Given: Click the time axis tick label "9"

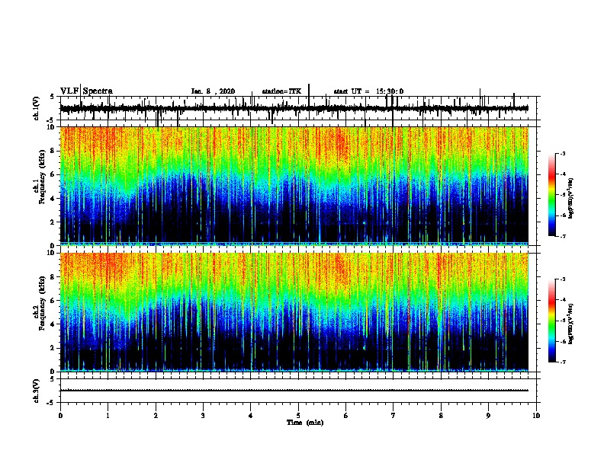Looking at the screenshot, I should [x=488, y=416].
